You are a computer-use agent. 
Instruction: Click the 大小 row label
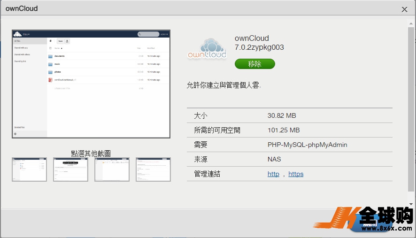point(200,115)
